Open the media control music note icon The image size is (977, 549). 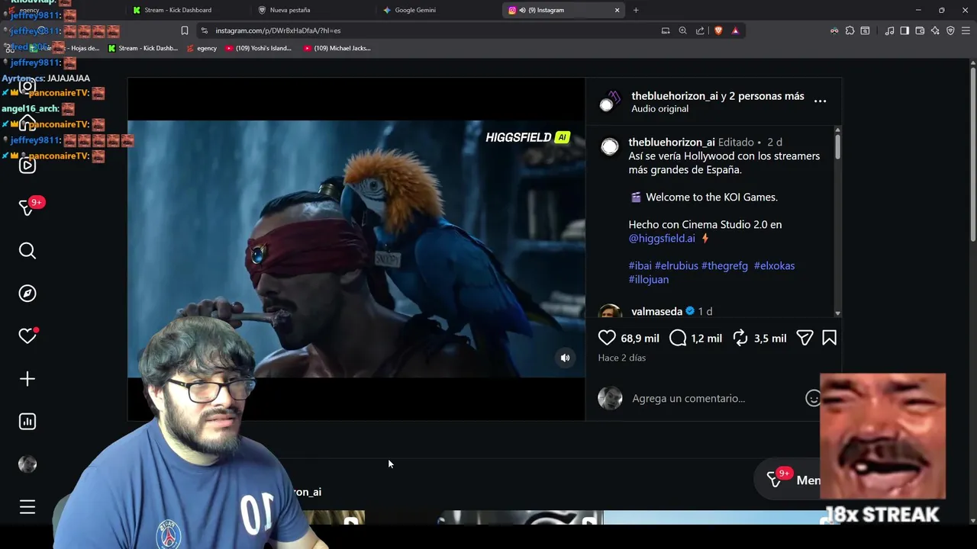(889, 30)
